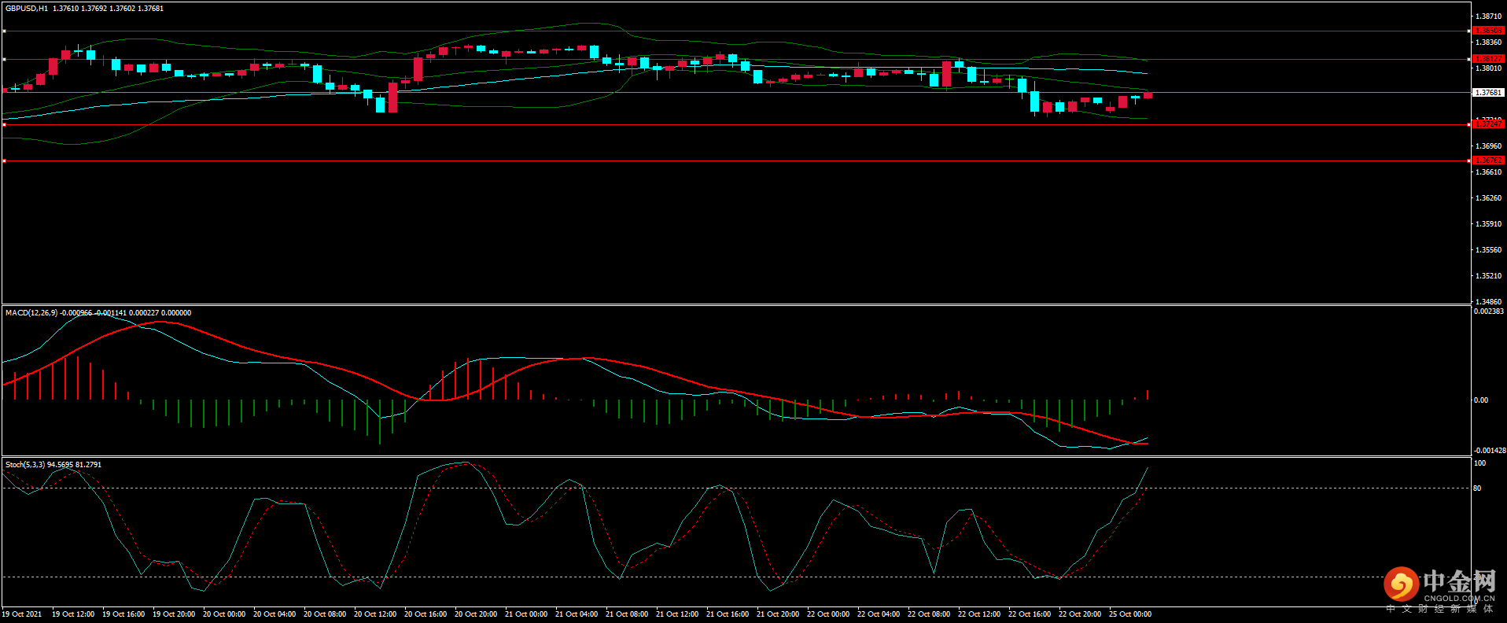Click the Stoch(5,3,3) indicator label
Screen dimensions: 1507x623
(25, 465)
